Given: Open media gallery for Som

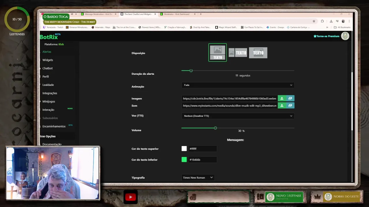Looking at the screenshot, I should tap(290, 106).
